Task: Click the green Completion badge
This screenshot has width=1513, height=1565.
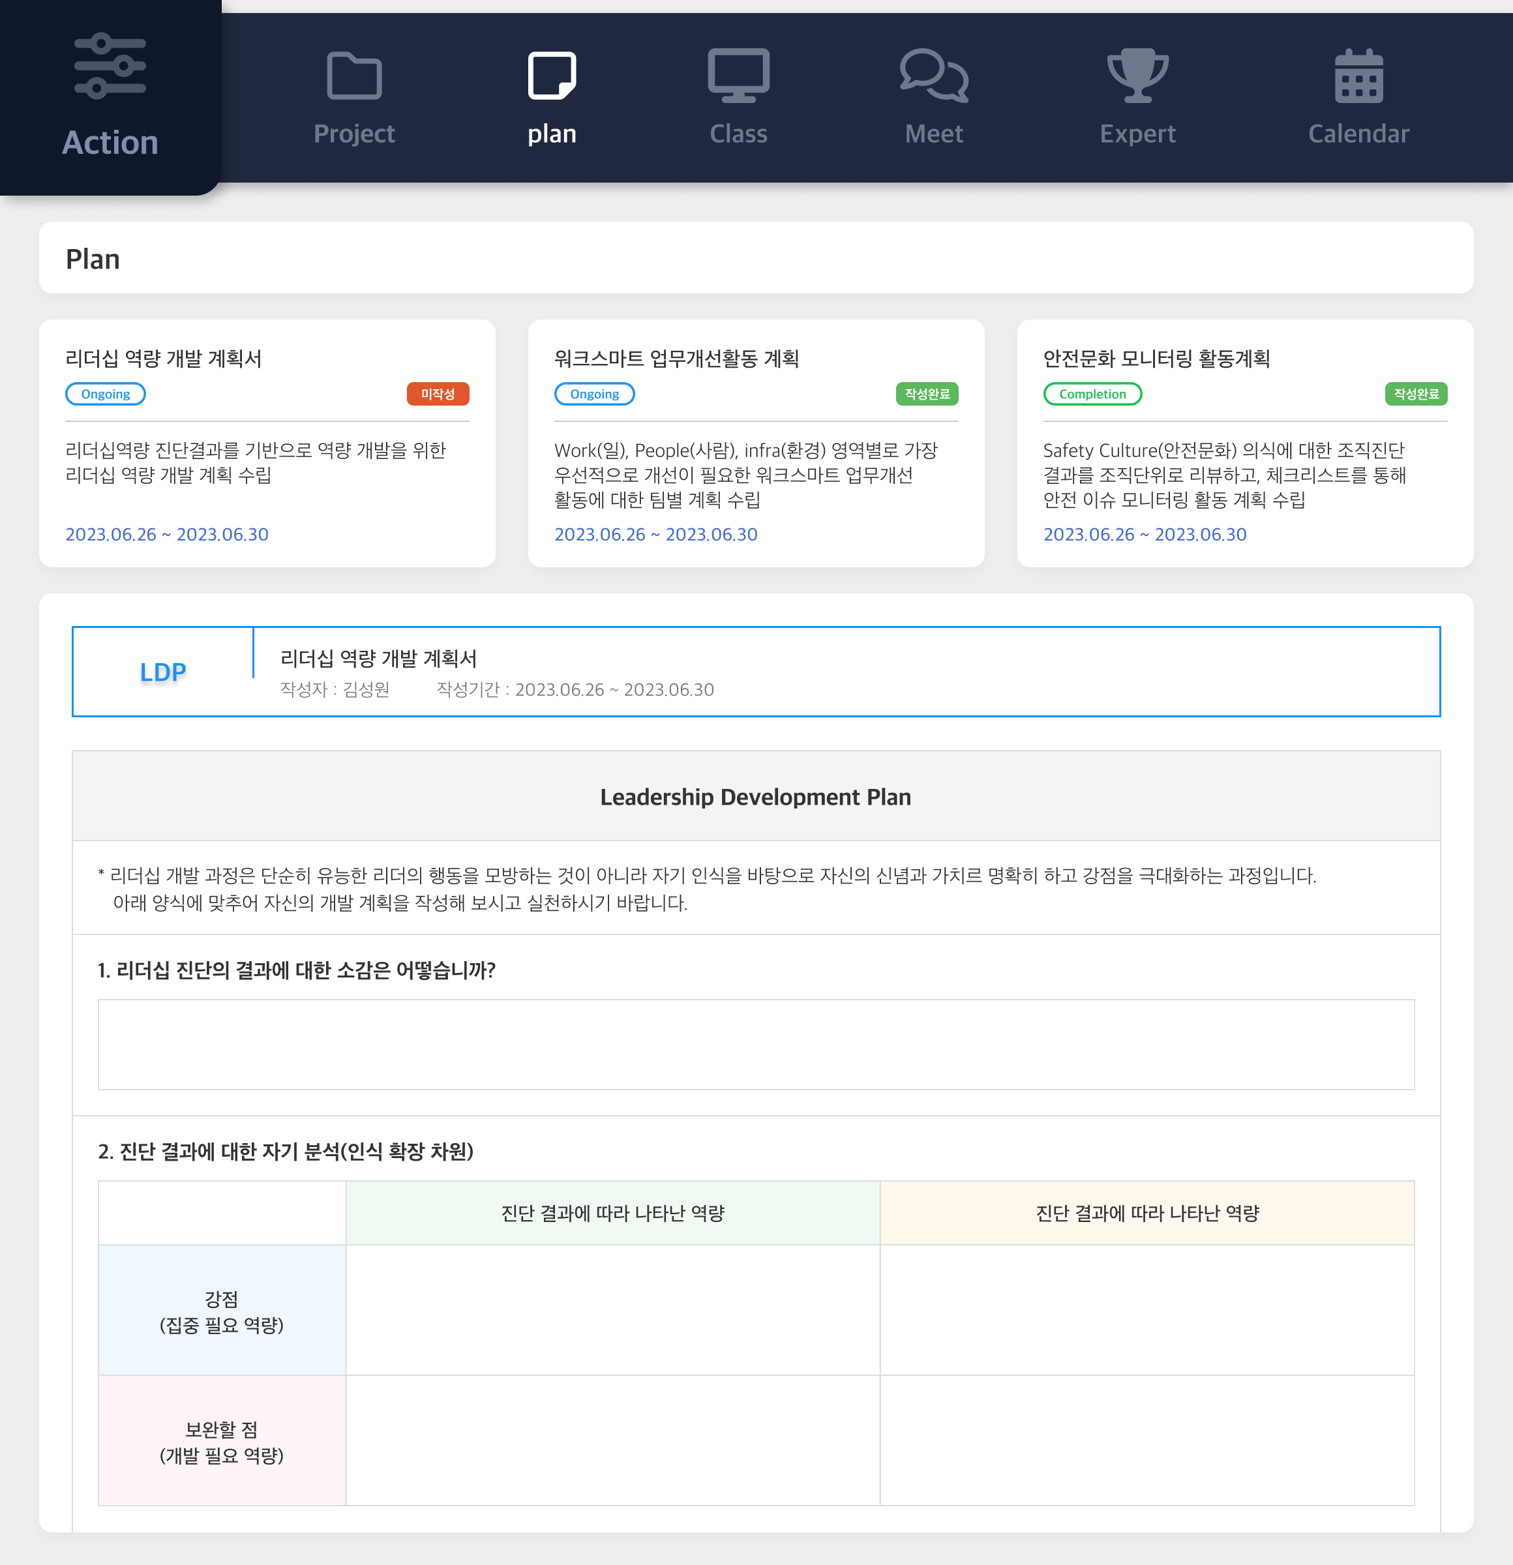Action: pos(1092,395)
